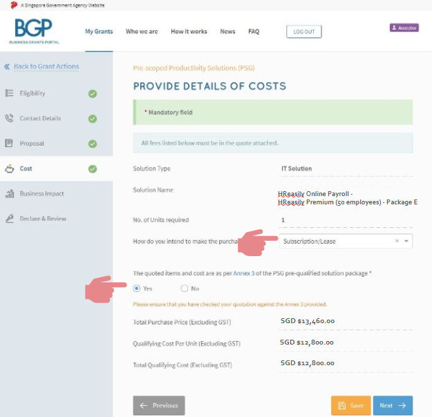Image resolution: width=432 pixels, height=417 pixels.
Task: Open the FAQ page
Action: [254, 32]
